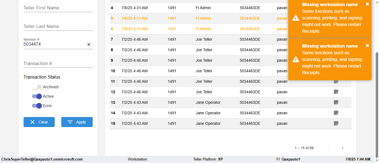Open the note icon for row 13
Image resolution: width=379 pixels, height=163 pixels.
pyautogui.click(x=336, y=102)
